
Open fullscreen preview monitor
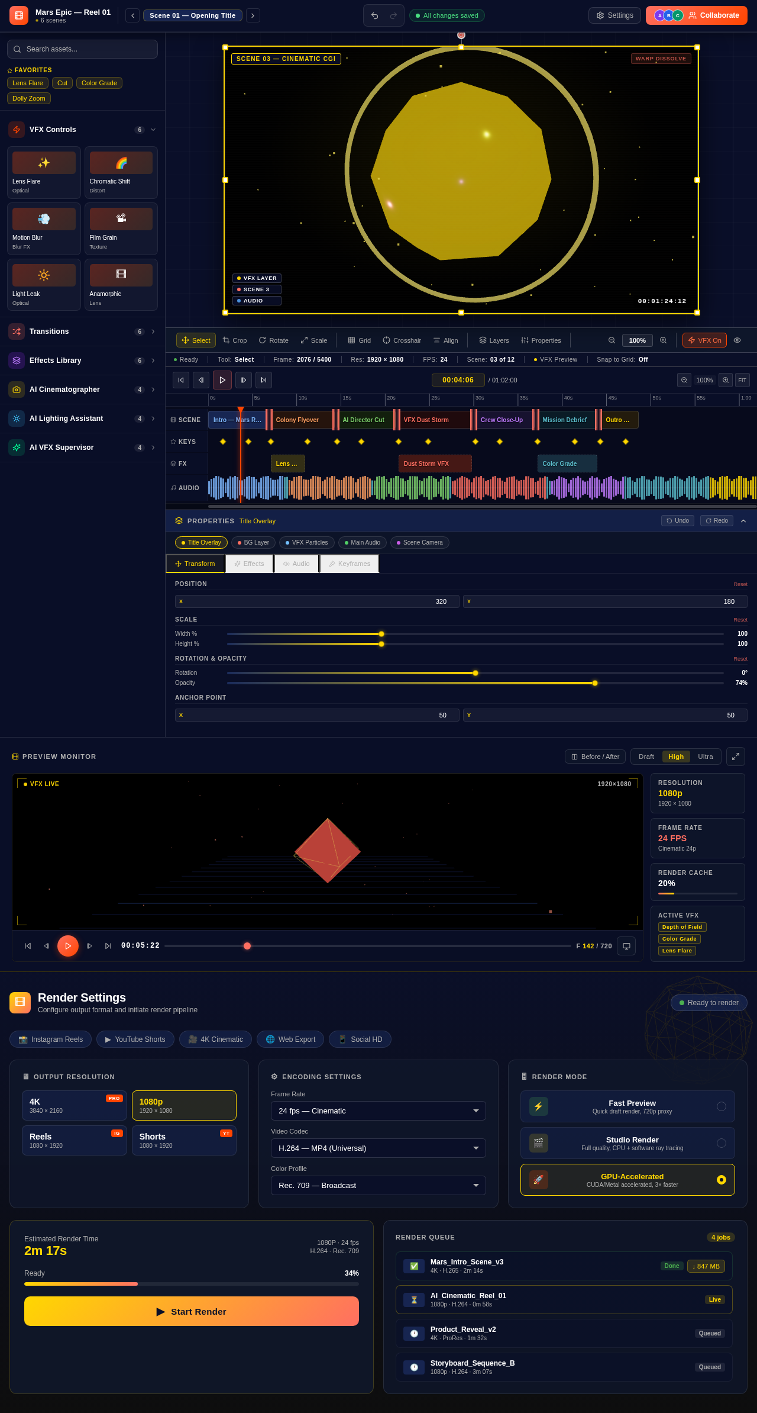click(736, 757)
